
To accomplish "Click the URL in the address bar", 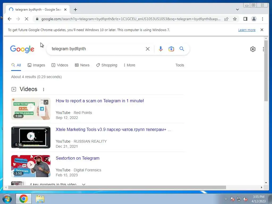I will [x=131, y=19].
